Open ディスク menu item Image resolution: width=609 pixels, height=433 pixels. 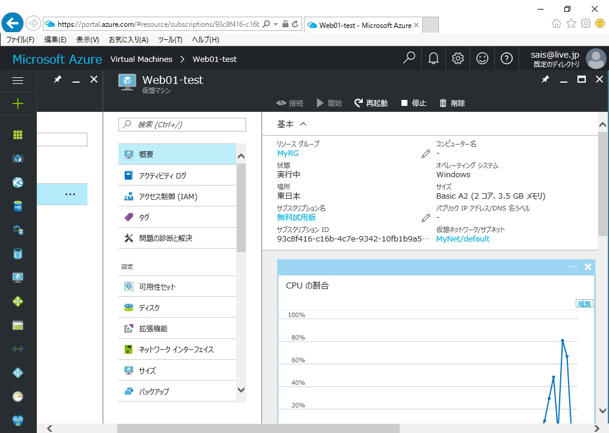177,308
